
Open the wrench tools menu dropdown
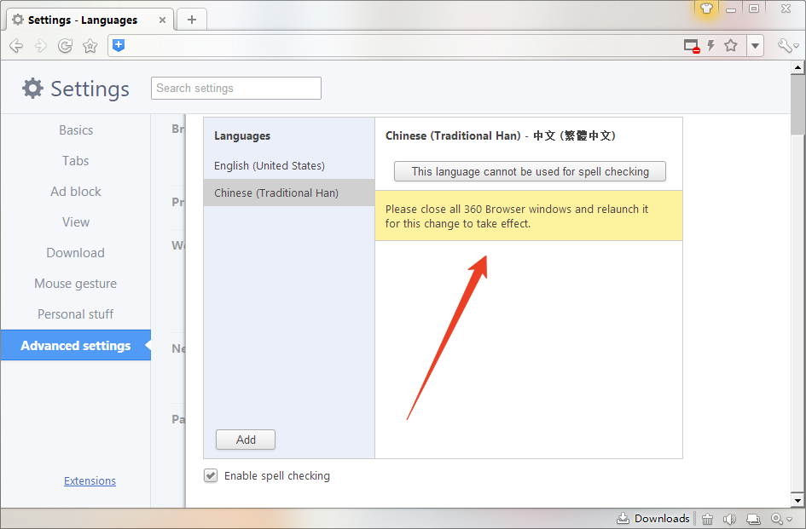[788, 46]
